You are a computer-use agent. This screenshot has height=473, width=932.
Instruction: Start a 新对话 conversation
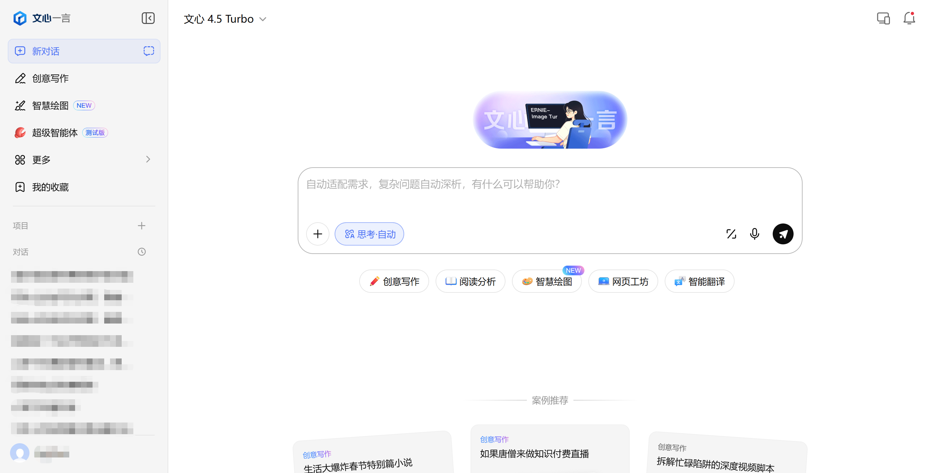click(84, 51)
